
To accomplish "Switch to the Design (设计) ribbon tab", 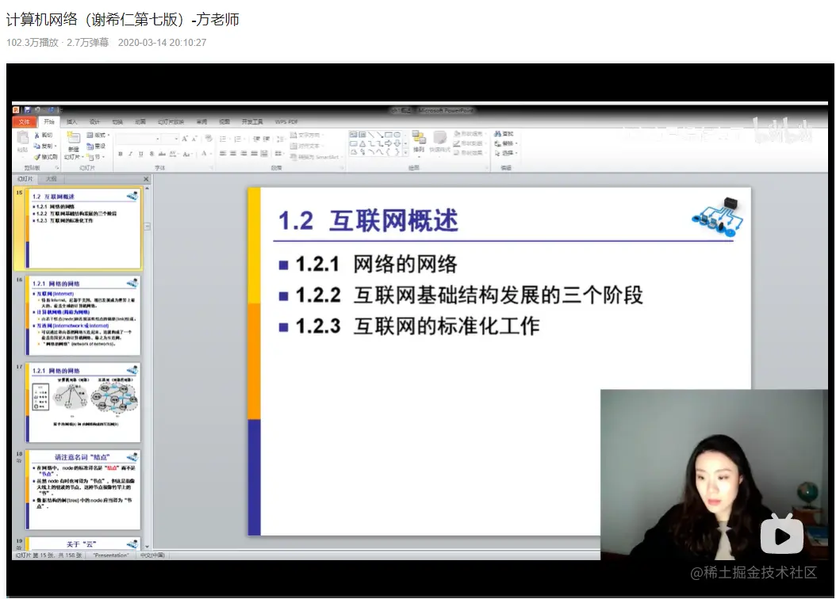I will [95, 122].
